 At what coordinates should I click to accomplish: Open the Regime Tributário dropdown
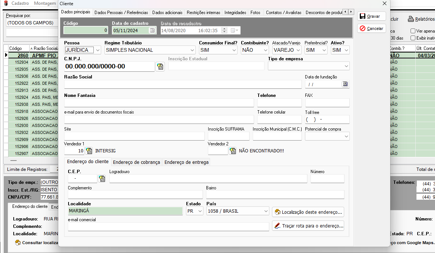192,50
